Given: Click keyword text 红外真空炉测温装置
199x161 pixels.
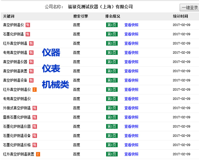Looking at the screenshot, I should [x=19, y=154].
